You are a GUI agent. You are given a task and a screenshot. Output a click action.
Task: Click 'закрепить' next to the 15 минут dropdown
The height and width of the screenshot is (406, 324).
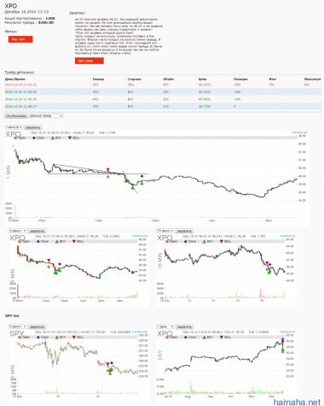pos(184,231)
